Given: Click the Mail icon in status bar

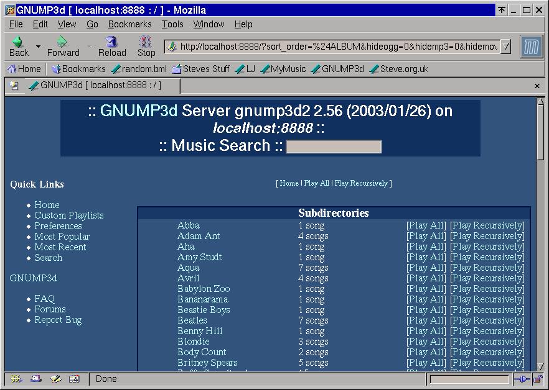Looking at the screenshot, I should point(35,379).
